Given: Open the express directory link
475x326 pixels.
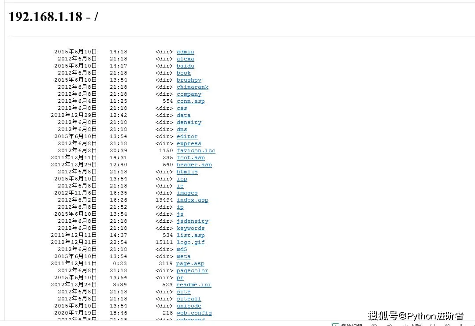Looking at the screenshot, I should 189,143.
